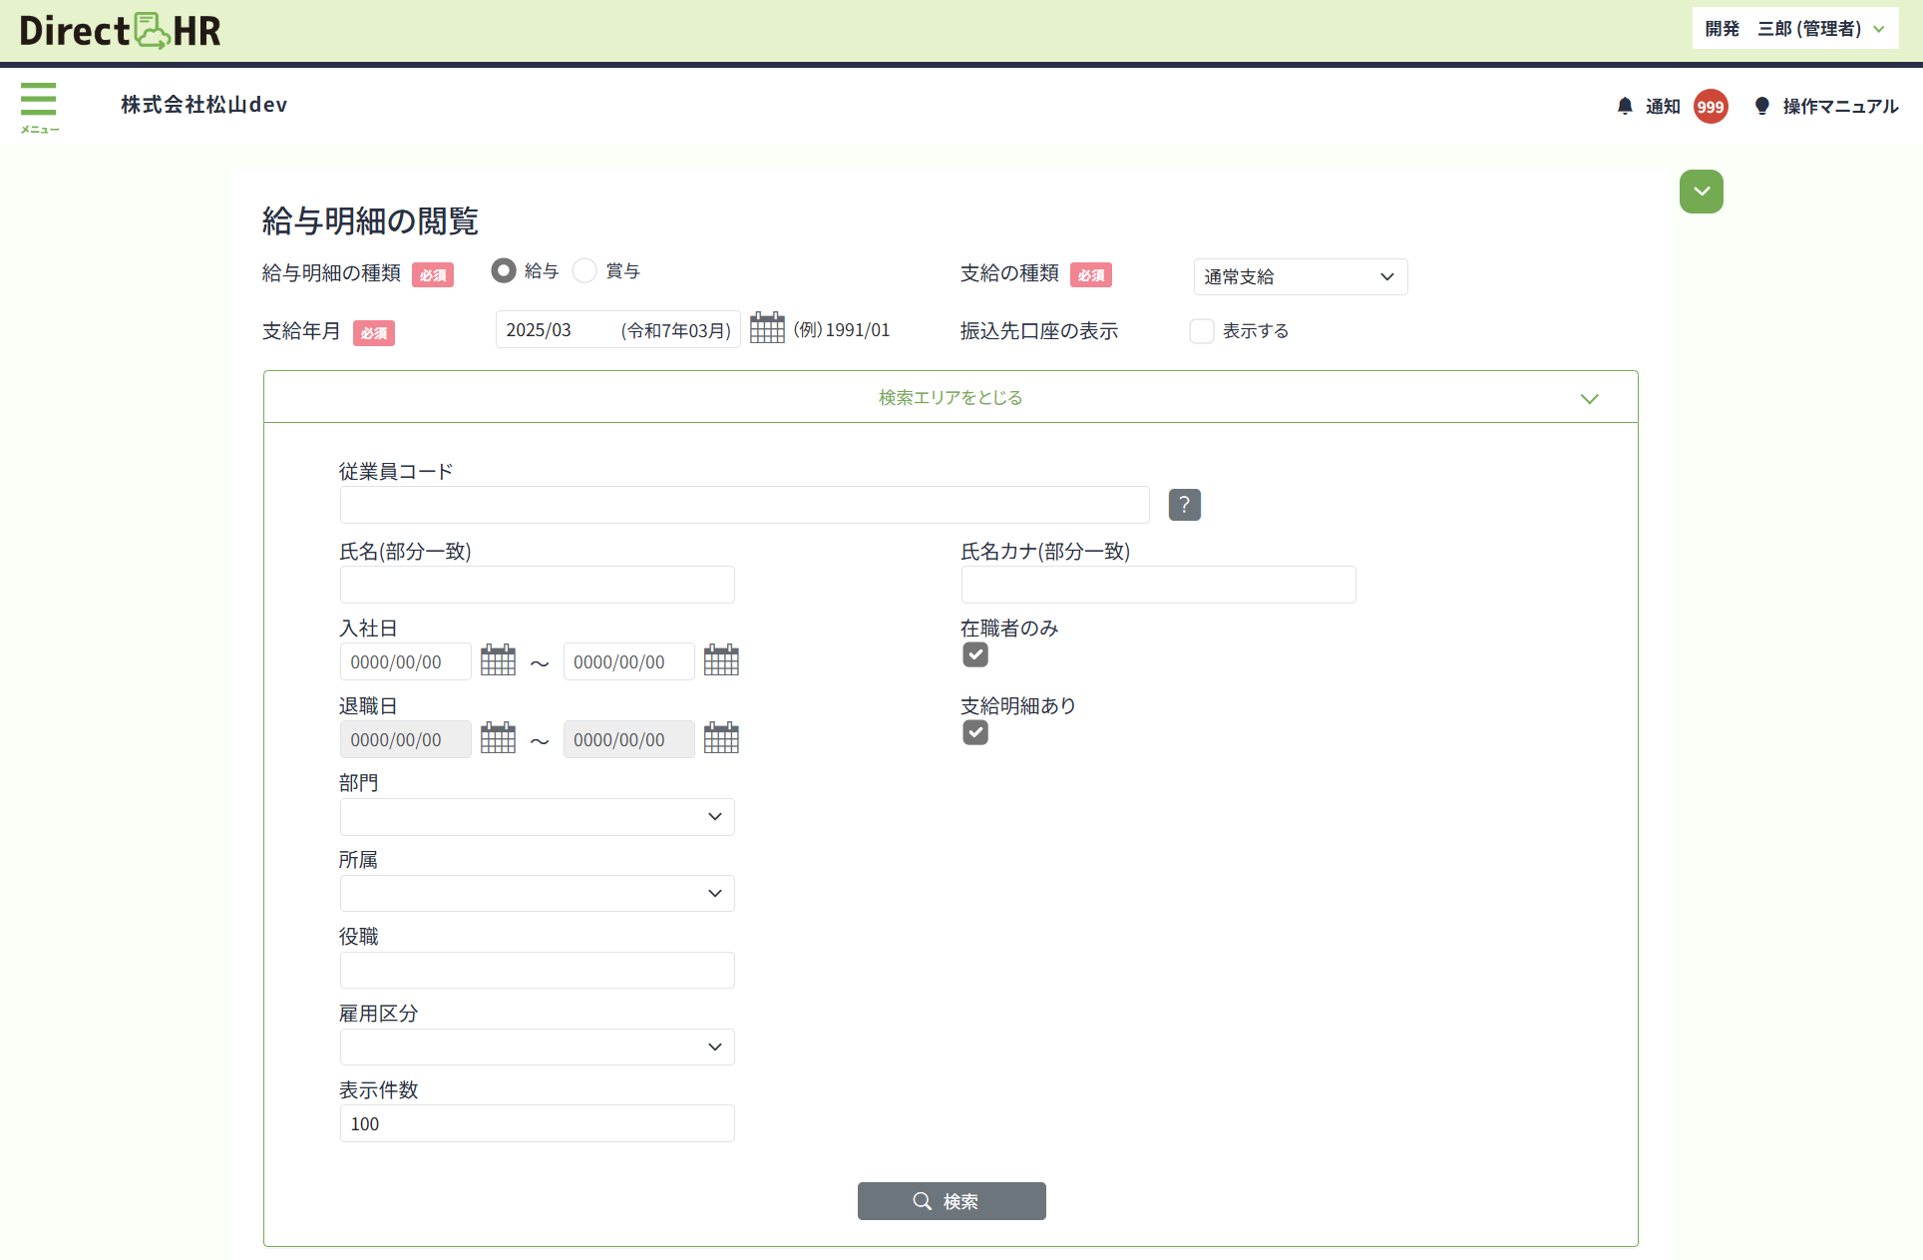Open the 支給の種類 通常支給 dropdown
The height and width of the screenshot is (1260, 1923).
[x=1300, y=276]
